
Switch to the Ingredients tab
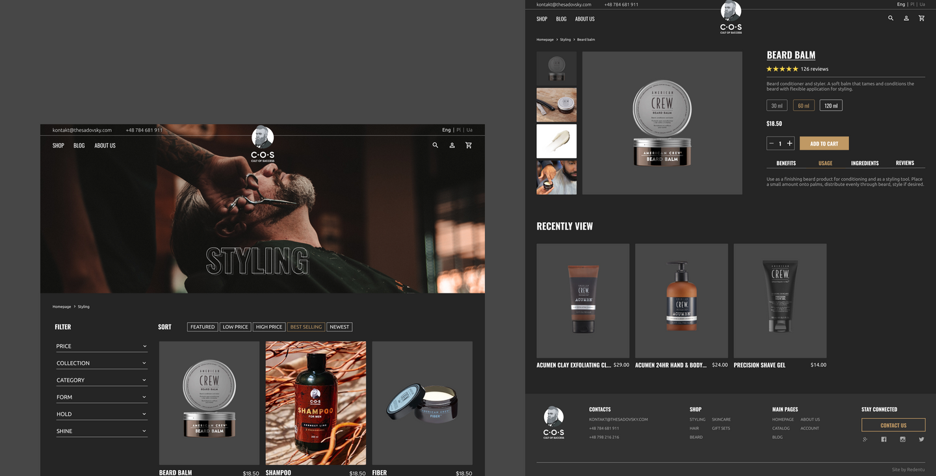(x=864, y=163)
